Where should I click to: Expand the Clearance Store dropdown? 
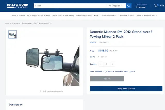pyautogui.click(x=126, y=15)
